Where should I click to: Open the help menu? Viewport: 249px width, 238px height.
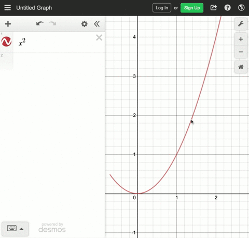227,8
